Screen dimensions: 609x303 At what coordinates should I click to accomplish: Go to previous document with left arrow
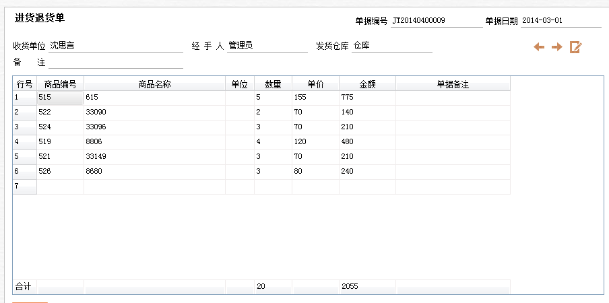click(x=539, y=47)
